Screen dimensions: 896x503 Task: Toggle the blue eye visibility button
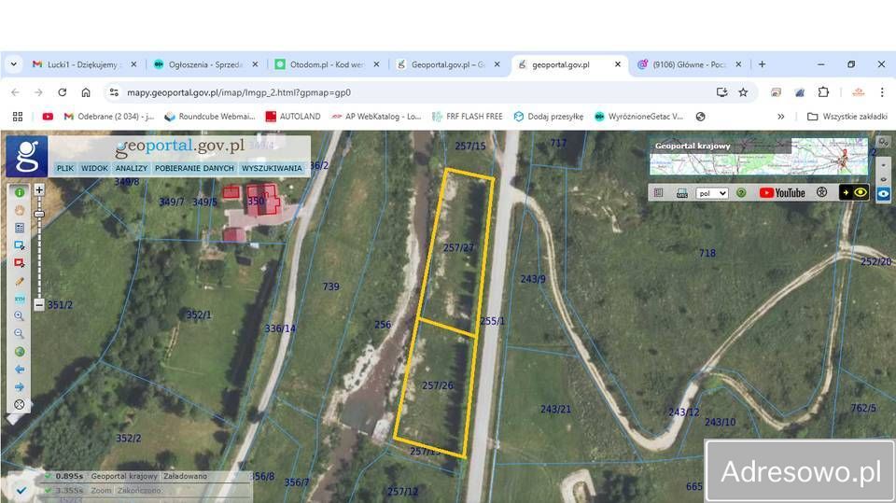coord(884,194)
